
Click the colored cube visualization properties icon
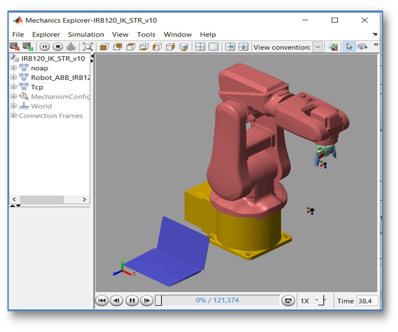333,47
